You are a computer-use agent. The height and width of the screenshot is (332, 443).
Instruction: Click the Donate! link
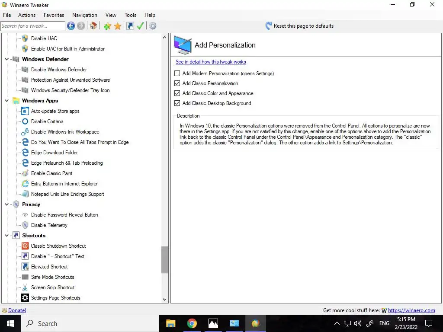point(17,310)
